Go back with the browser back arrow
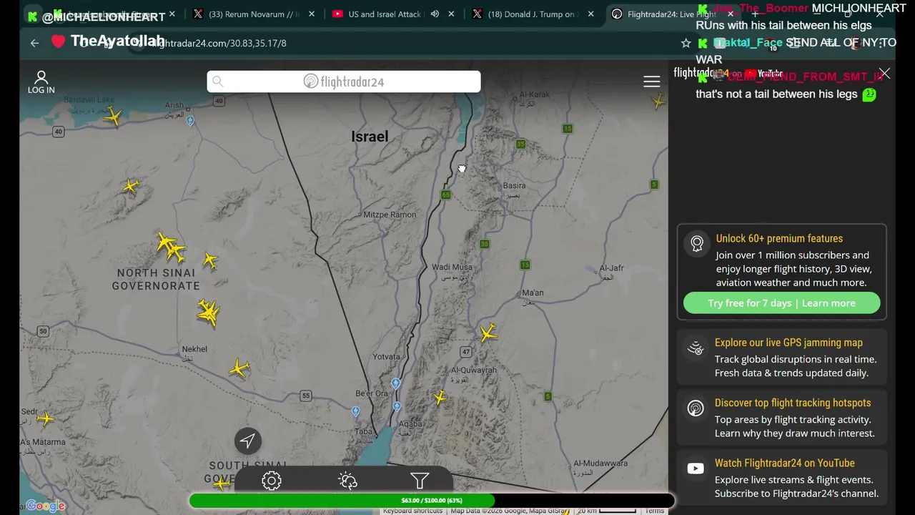 click(34, 43)
